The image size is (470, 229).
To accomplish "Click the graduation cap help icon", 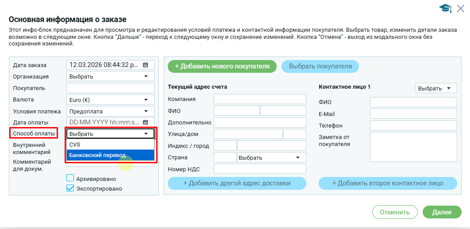I will point(445,8).
